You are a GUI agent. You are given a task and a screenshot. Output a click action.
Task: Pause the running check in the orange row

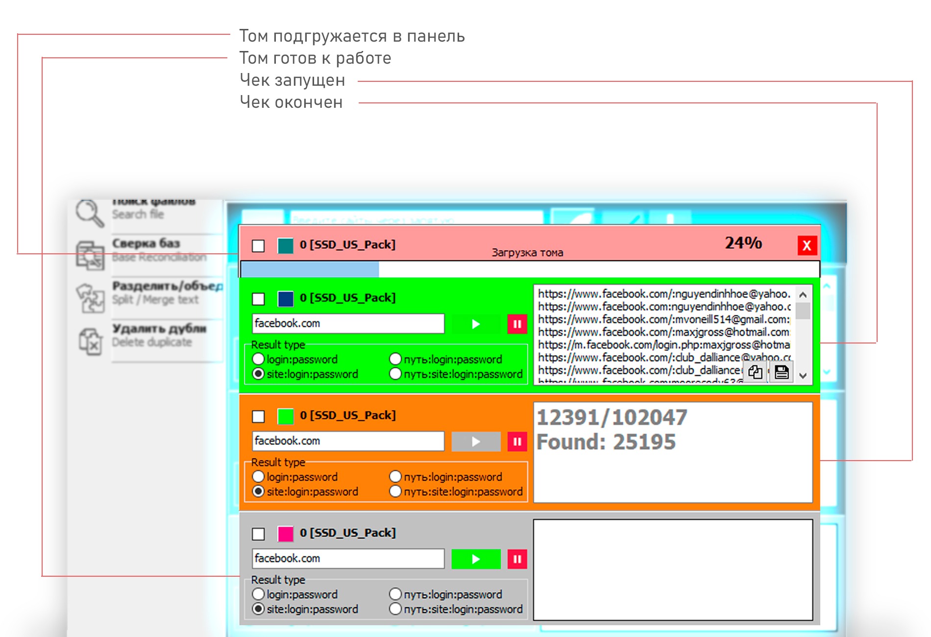[x=517, y=441]
